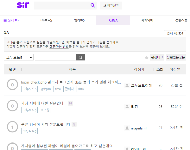The height and width of the screenshot is (150, 190).
Task: Click the SIR site logo
Action: [x=23, y=5]
